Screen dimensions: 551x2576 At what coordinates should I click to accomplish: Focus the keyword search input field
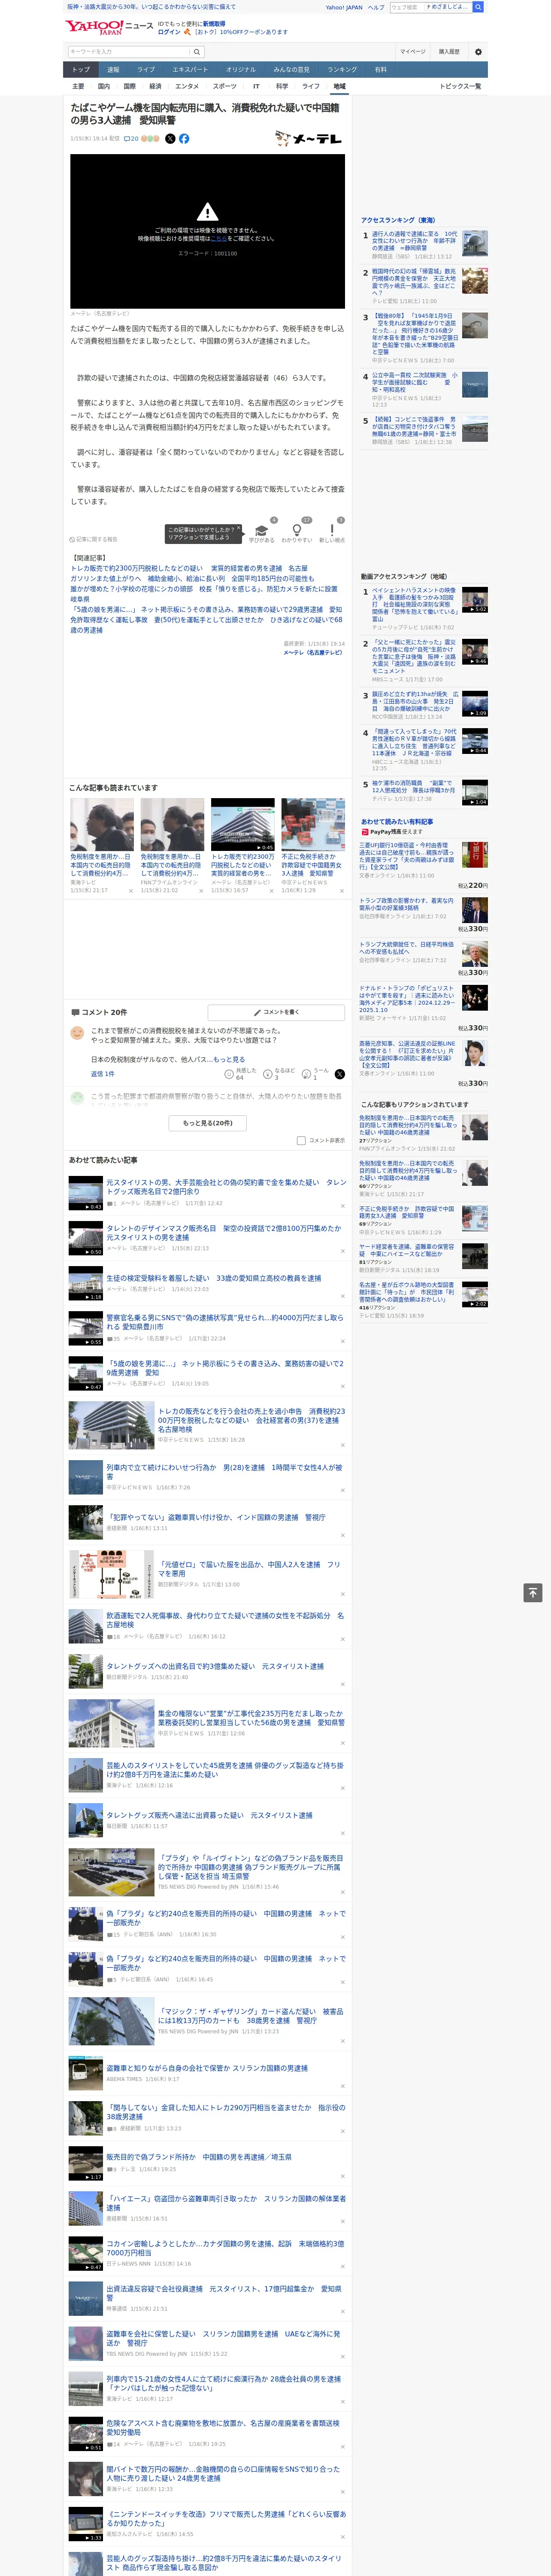point(129,52)
